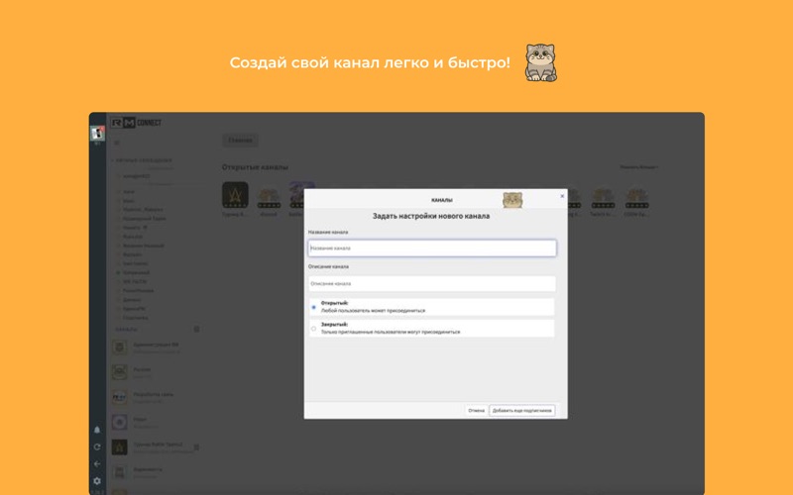
Task: Click the sidebar menu toggle above the contact list
Action: (117, 143)
